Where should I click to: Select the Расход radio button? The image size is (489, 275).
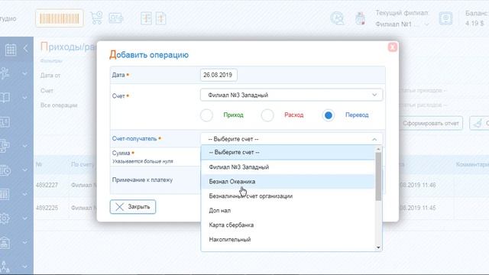tap(267, 115)
